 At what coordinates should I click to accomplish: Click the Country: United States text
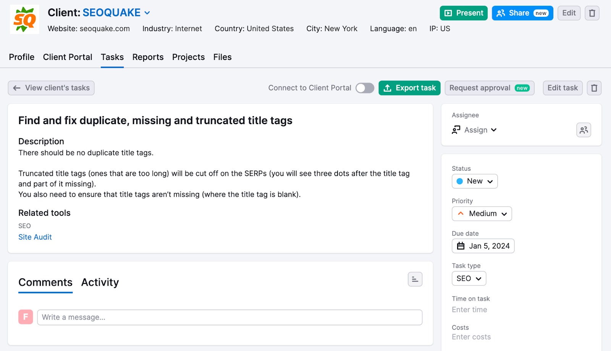pyautogui.click(x=254, y=29)
